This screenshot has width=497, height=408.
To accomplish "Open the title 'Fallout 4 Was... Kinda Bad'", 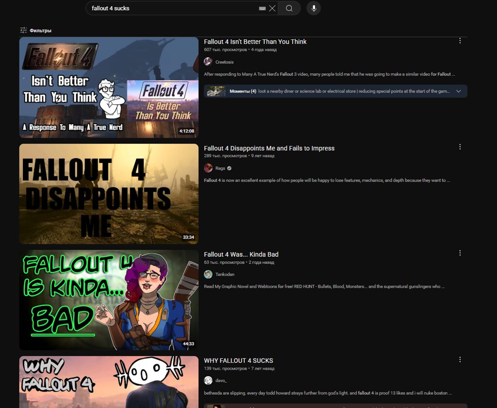I will (241, 254).
